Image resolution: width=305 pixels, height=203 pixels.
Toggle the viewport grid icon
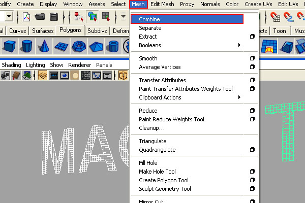click(x=43, y=76)
